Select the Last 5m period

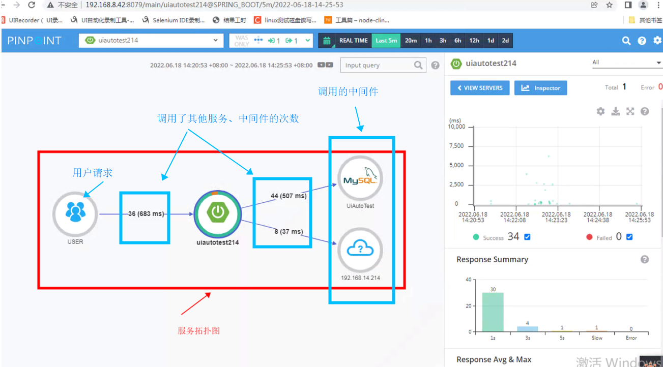386,41
